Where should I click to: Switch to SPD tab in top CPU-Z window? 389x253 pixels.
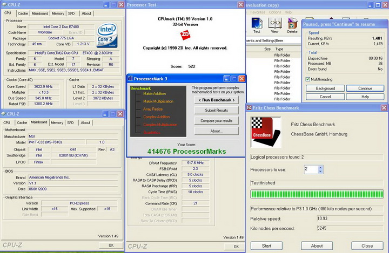pyautogui.click(x=71, y=13)
